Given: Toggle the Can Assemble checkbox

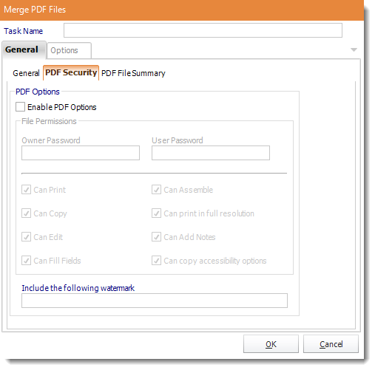Looking at the screenshot, I should click(156, 190).
